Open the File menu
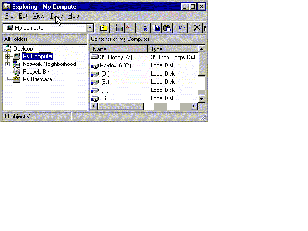308x231 pixels. click(x=9, y=16)
